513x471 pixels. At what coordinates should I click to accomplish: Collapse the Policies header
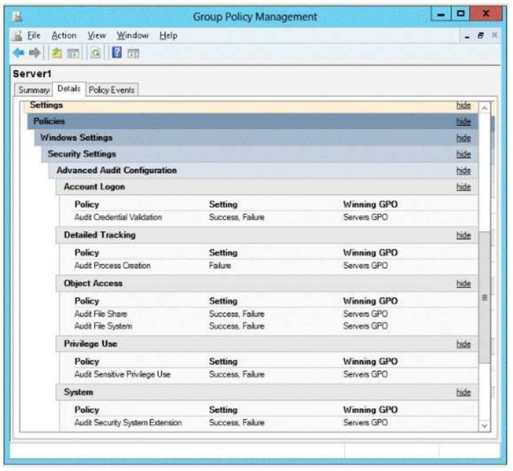252,122
